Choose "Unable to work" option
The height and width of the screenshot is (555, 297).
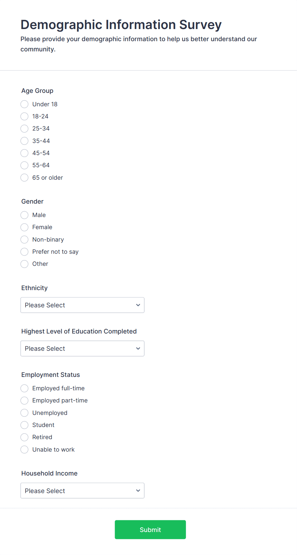click(24, 449)
